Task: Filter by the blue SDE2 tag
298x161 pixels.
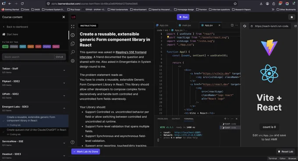Action: point(23,47)
